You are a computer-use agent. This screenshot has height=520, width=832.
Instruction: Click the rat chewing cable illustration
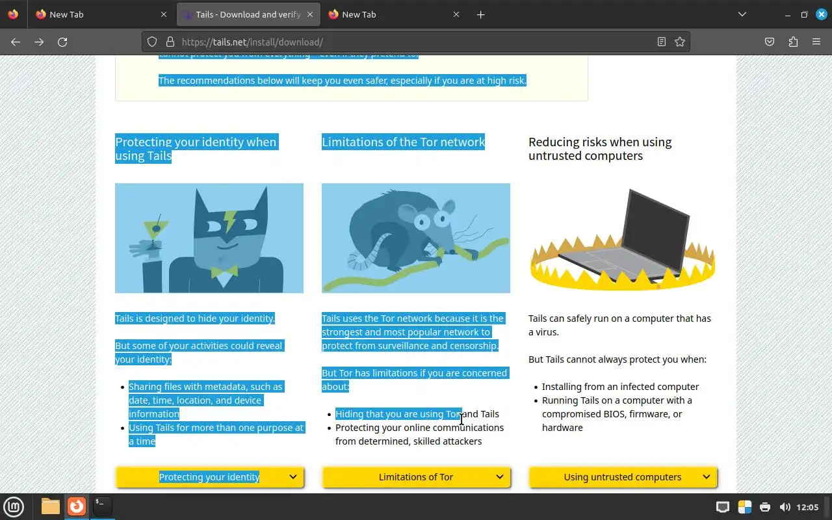416,238
